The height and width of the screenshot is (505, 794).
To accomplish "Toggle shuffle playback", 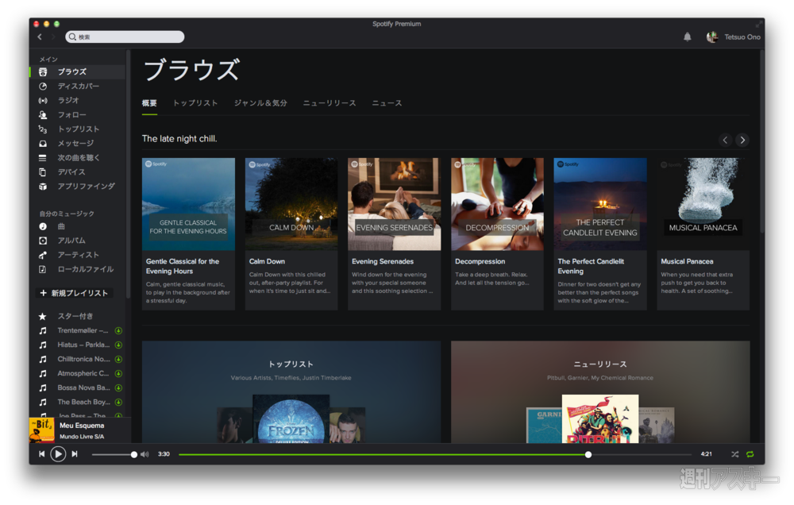I will (734, 454).
